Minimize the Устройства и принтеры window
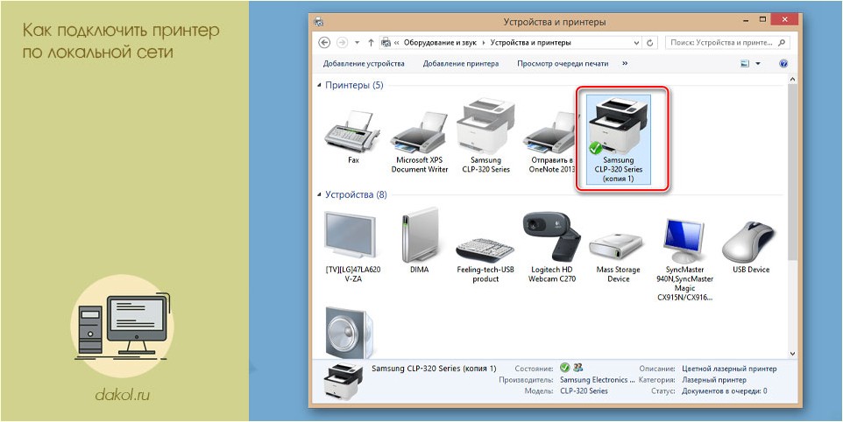This screenshot has height=422, width=843. point(744,19)
